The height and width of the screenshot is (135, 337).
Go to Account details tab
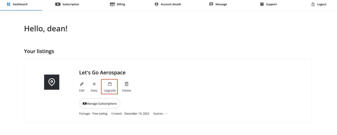click(x=168, y=4)
